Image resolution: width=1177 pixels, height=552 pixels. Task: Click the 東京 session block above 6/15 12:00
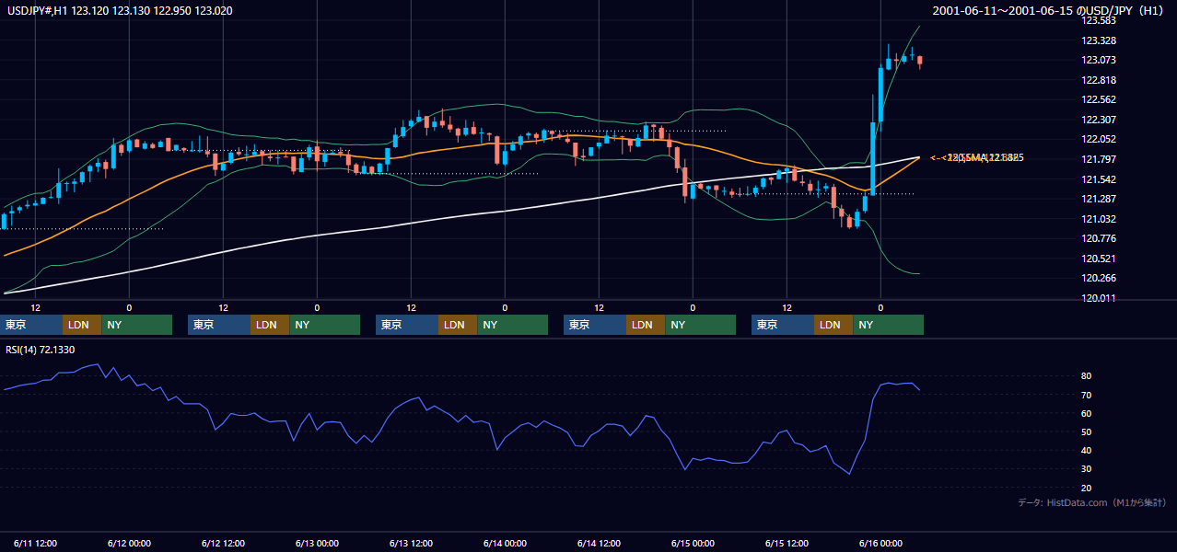point(783,325)
